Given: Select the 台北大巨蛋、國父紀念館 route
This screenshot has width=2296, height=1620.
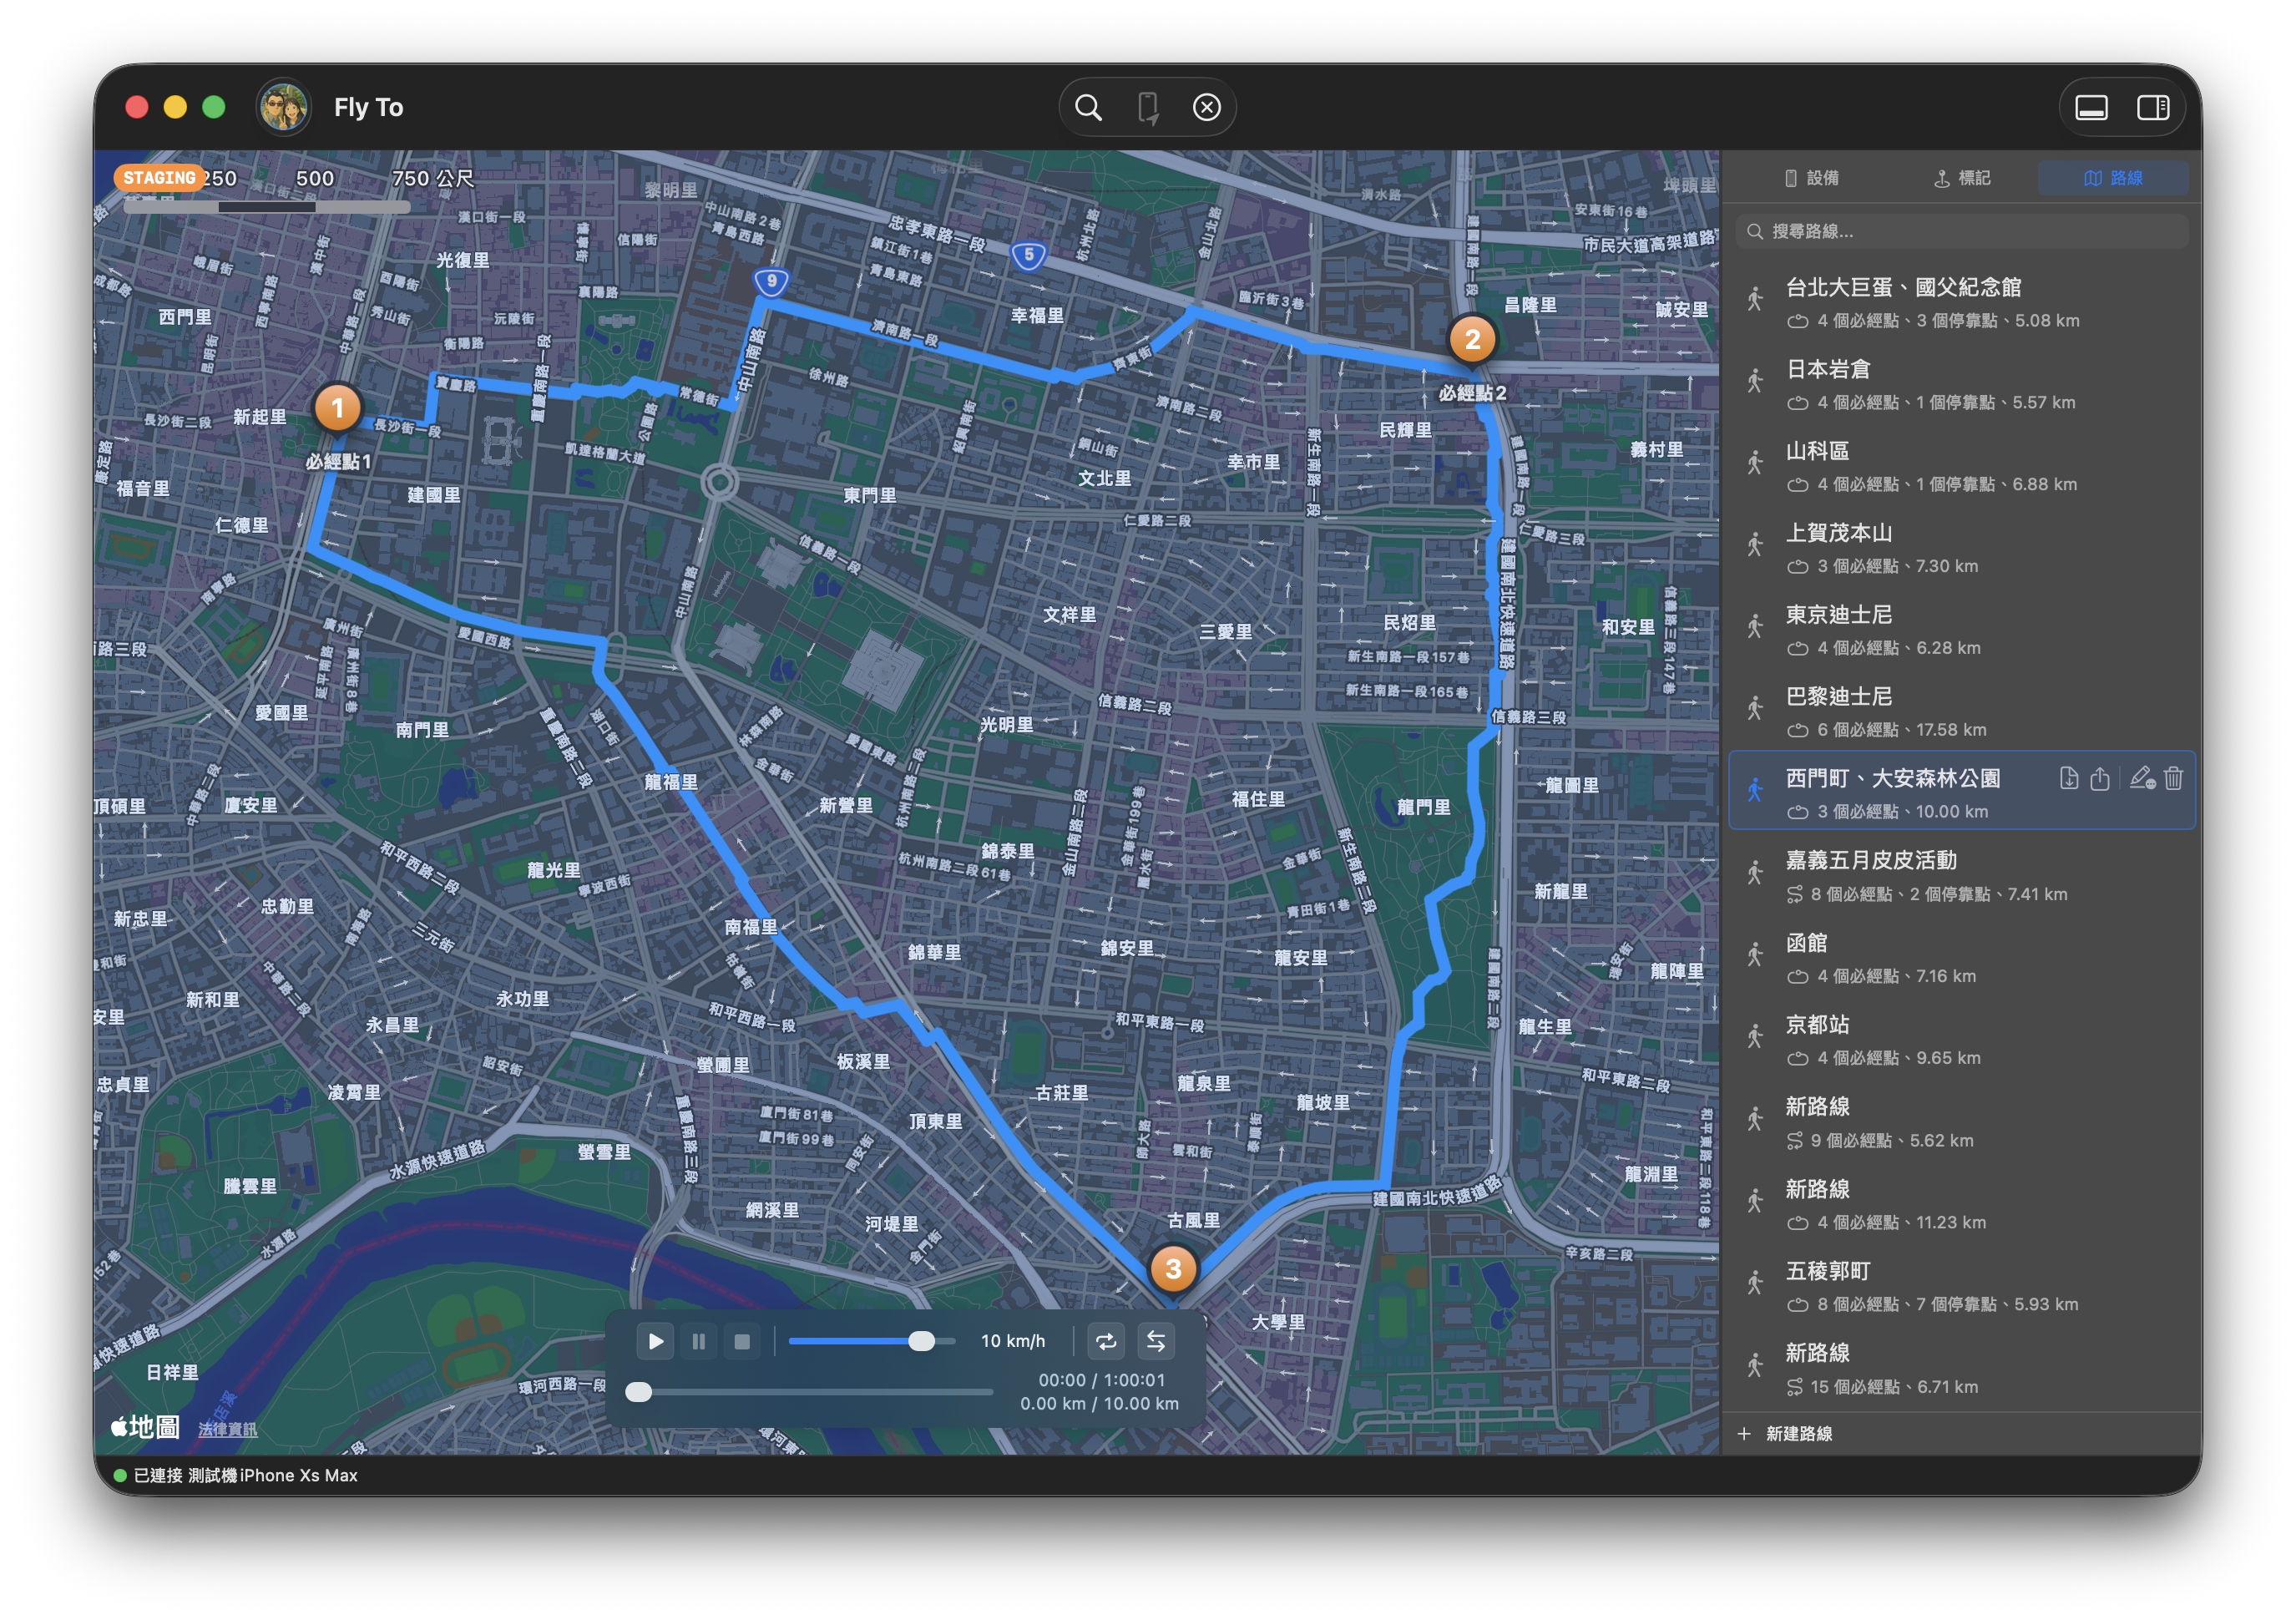Looking at the screenshot, I should (x=1962, y=302).
